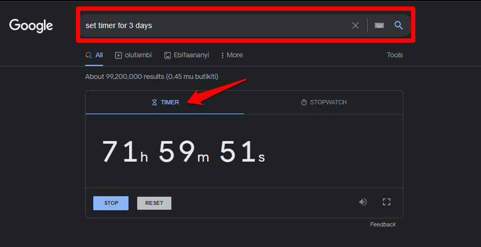Select the All results tab
This screenshot has height=247, width=481.
[94, 55]
